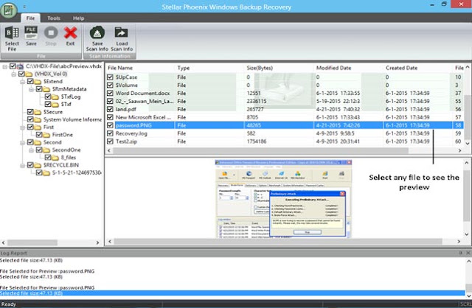This screenshot has width=472, height=308.
Task: Select the Recovery.log file name
Action: click(131, 133)
